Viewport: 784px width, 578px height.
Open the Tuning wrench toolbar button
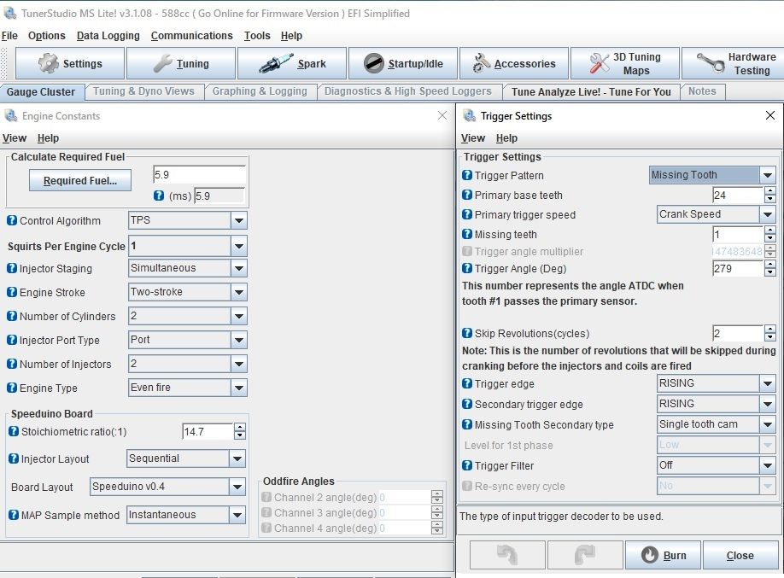click(x=180, y=64)
